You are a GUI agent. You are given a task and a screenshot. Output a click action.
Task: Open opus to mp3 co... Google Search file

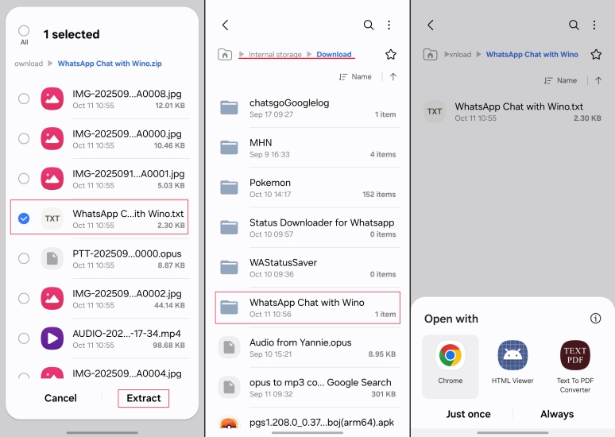(x=307, y=388)
